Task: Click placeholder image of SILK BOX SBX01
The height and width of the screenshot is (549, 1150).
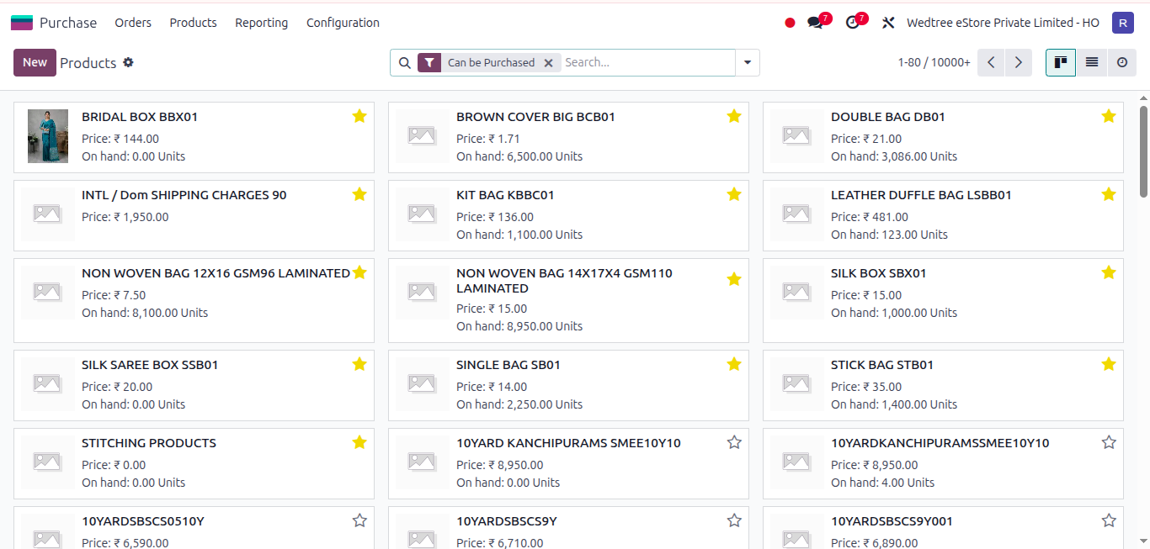Action: coord(796,292)
